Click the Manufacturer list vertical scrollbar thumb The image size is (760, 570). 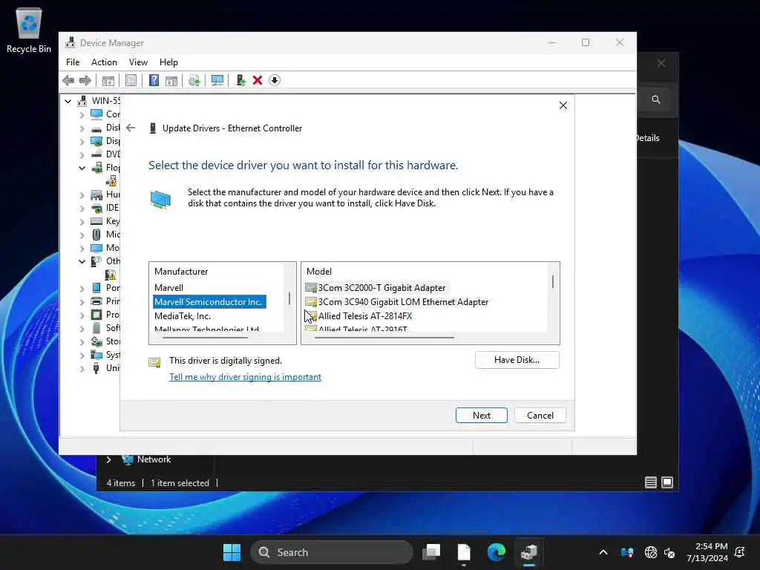coord(289,298)
